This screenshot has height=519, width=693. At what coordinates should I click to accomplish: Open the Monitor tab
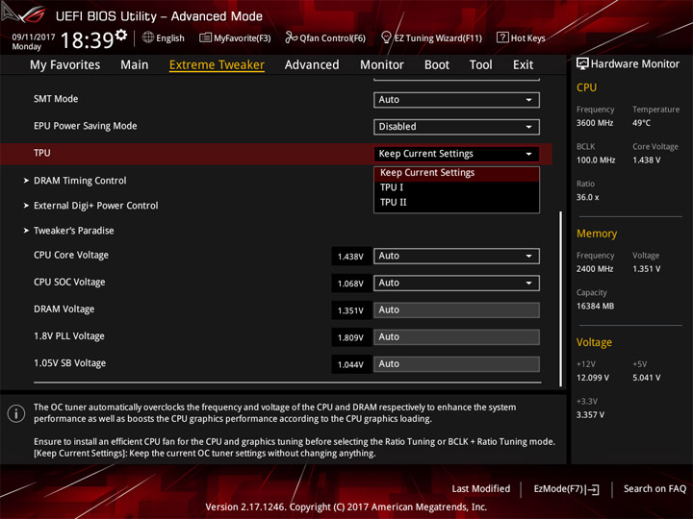(382, 65)
